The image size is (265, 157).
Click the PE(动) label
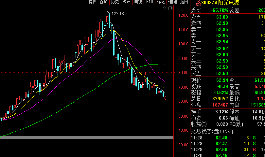pos(236,124)
